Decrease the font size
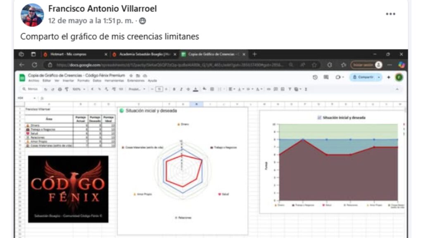 152,89
